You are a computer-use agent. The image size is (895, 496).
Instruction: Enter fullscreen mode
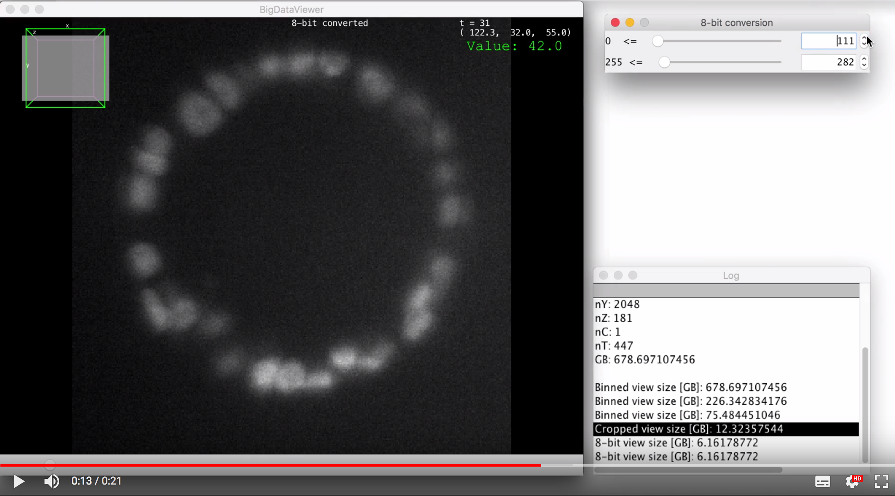click(x=881, y=481)
